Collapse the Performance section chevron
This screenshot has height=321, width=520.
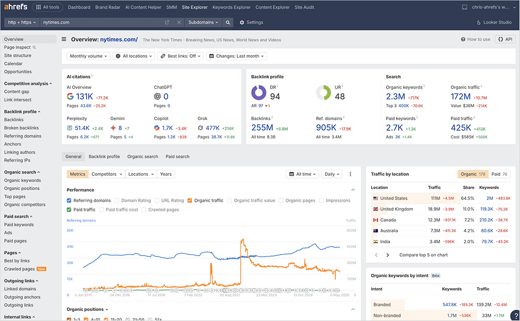click(353, 190)
